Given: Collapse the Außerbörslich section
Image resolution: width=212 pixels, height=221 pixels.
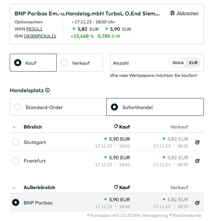Looking at the screenshot, I should [x=14, y=188].
